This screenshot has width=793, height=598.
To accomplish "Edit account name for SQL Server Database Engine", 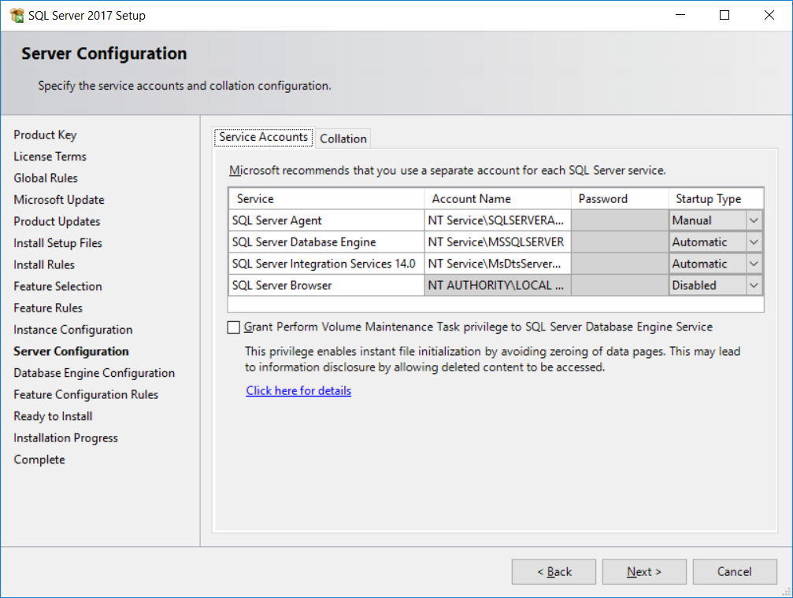I will (x=498, y=242).
